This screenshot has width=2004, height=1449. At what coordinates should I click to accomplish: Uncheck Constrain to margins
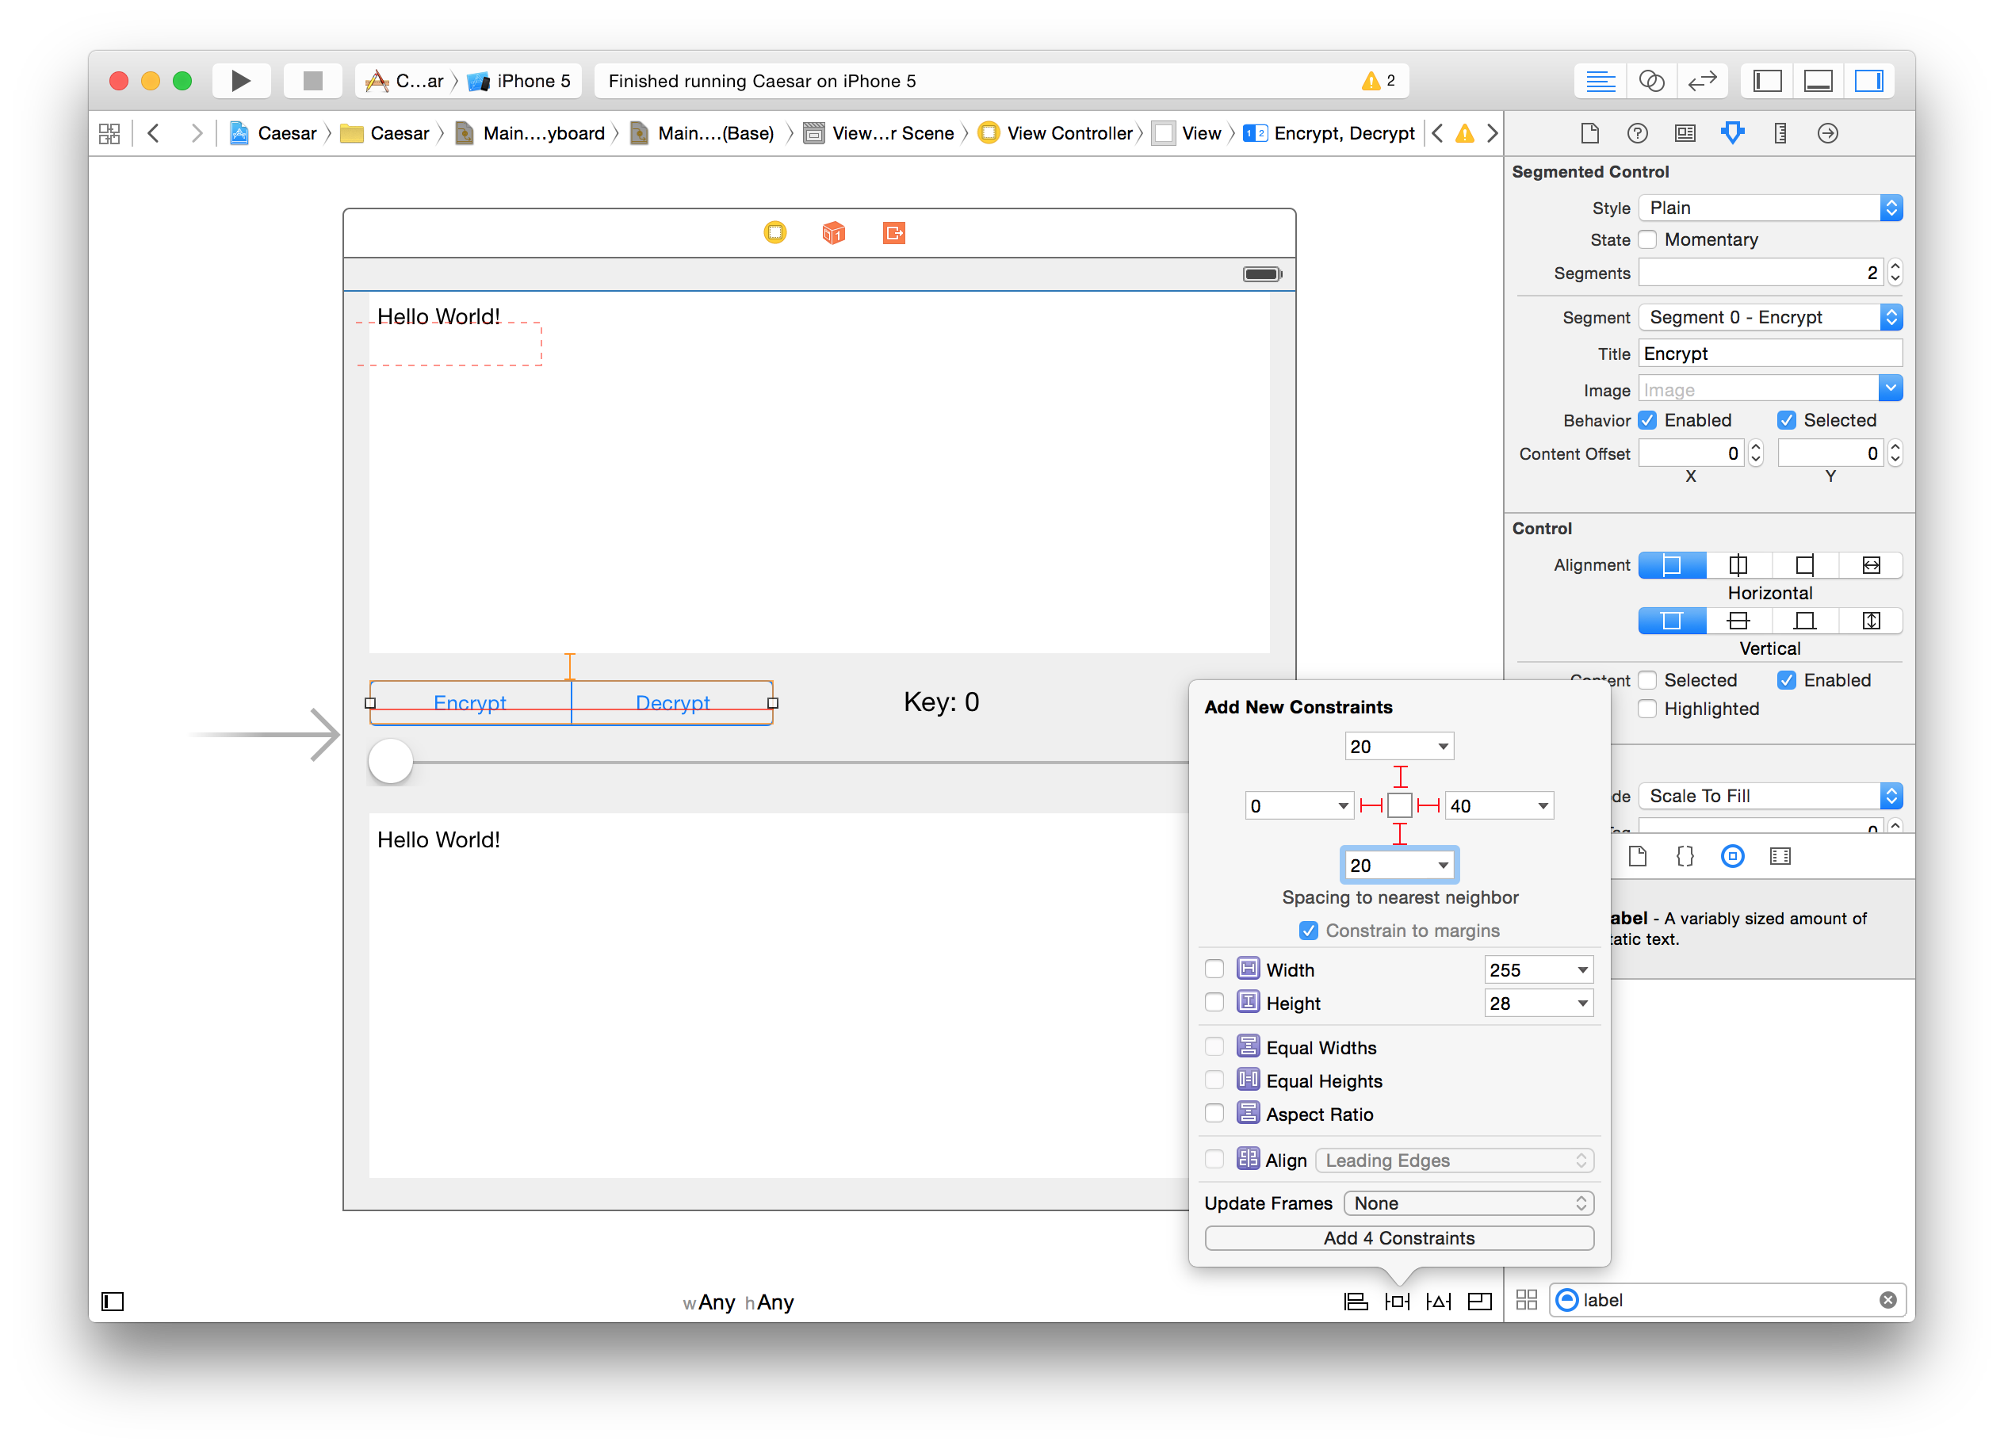click(x=1309, y=931)
